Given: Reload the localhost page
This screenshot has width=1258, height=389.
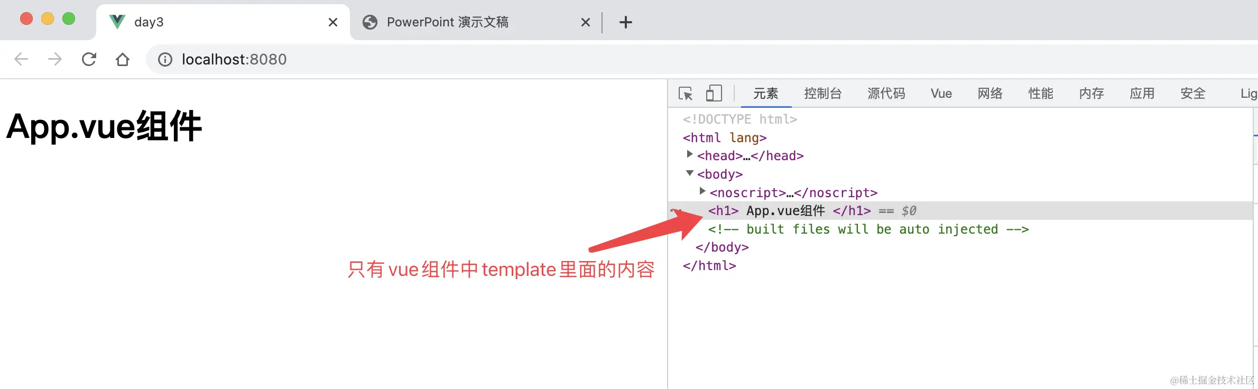Looking at the screenshot, I should point(89,59).
